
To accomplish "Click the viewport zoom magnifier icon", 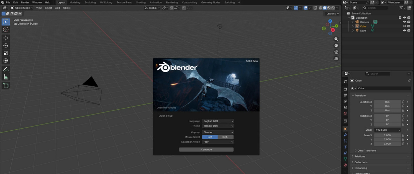I will (336, 39).
